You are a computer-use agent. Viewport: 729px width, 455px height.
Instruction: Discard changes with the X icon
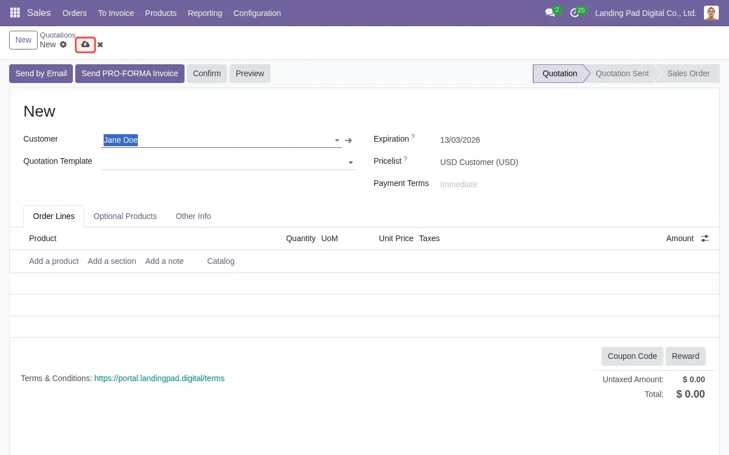coord(100,44)
